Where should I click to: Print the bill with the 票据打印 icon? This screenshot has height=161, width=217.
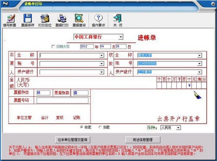pos(62,18)
